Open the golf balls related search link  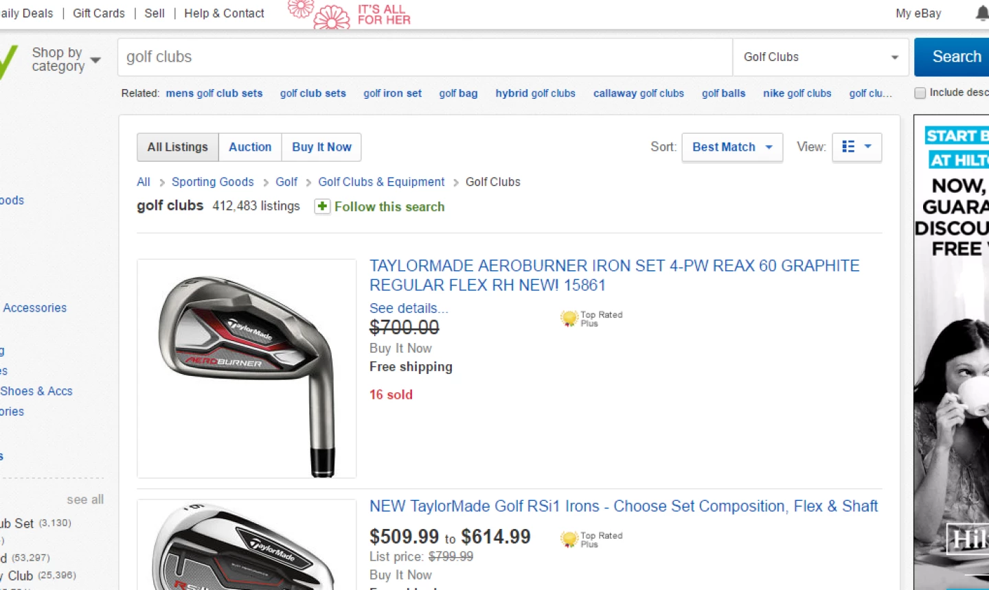[723, 93]
